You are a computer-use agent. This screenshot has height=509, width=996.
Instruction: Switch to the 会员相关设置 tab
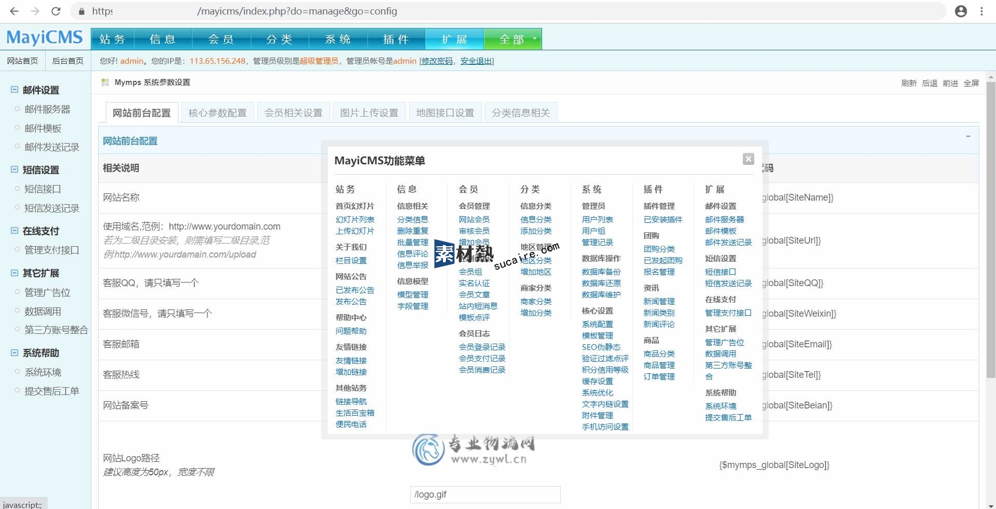tap(293, 112)
